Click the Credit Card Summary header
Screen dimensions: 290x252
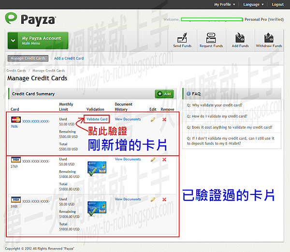pos(33,94)
